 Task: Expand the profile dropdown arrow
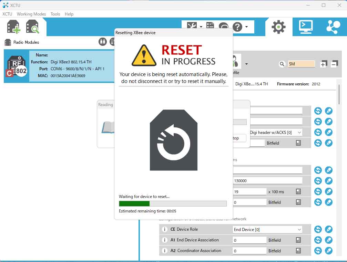coord(246,64)
